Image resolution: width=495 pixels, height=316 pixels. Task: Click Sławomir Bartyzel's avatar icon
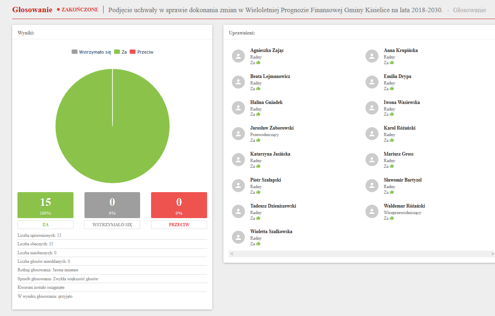coord(372,186)
